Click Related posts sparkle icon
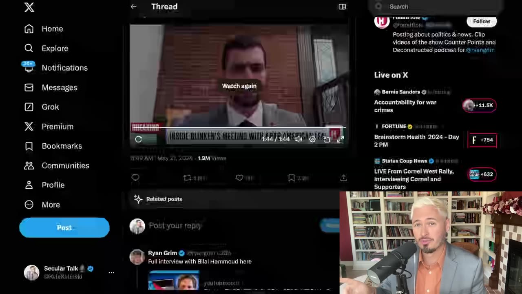Viewport: 522px width, 294px height. tap(138, 199)
